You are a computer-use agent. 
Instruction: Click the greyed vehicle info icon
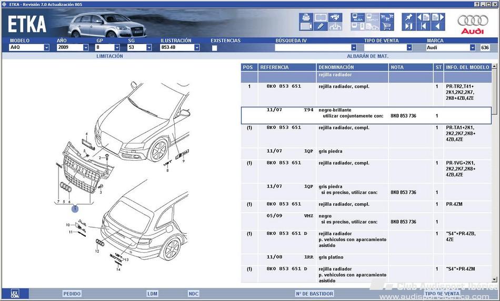335,26
